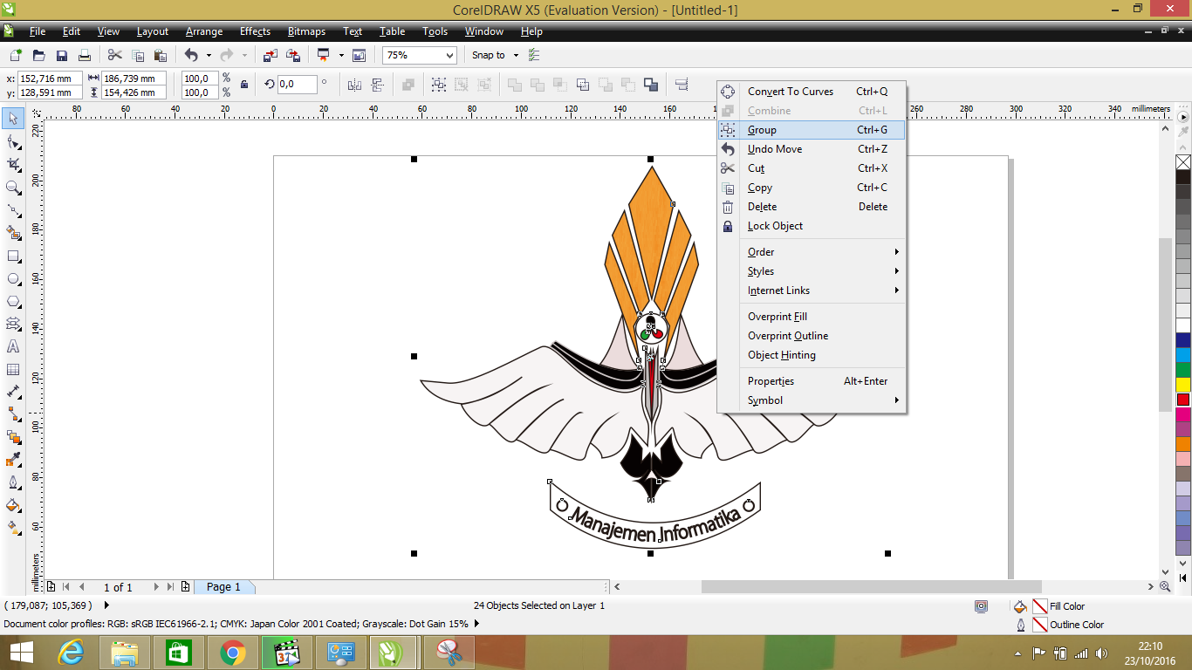
Task: Choose Group from the context menu
Action: [x=812, y=130]
